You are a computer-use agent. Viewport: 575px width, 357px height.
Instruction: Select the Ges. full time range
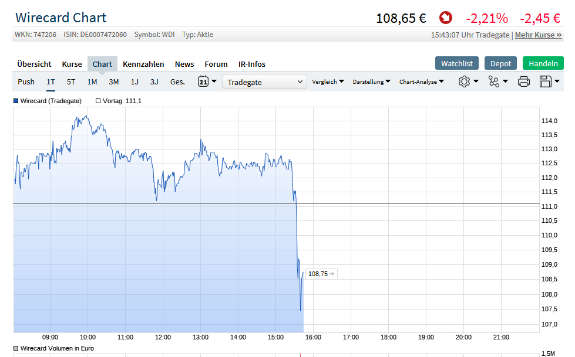(177, 81)
